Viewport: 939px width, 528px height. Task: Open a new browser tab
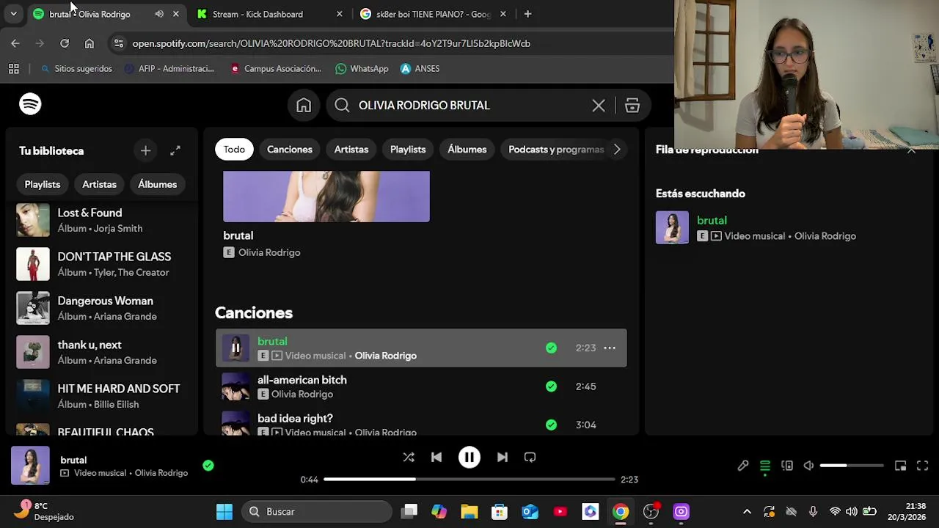(x=527, y=14)
